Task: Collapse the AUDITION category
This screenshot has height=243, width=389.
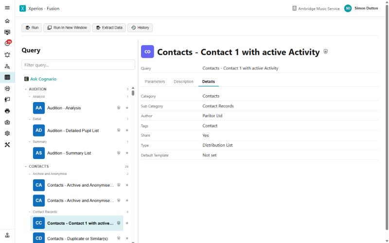Action: 26,89
